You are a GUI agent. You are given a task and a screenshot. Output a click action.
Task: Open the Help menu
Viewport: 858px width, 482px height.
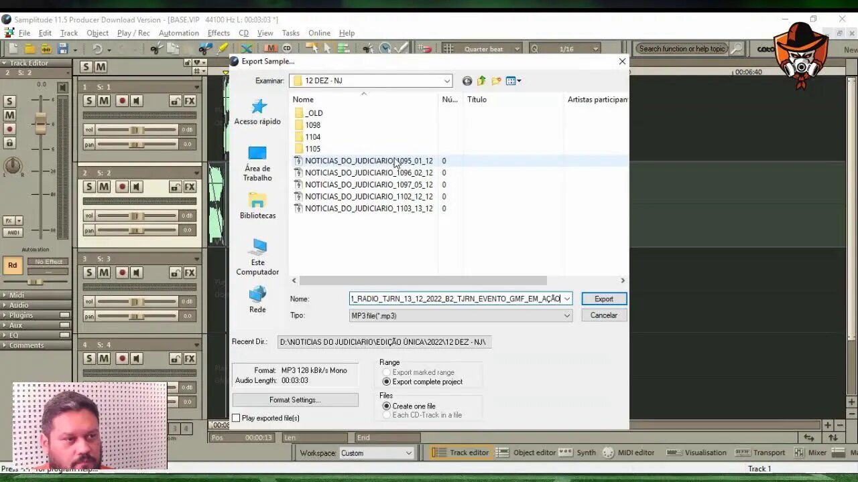click(x=347, y=33)
